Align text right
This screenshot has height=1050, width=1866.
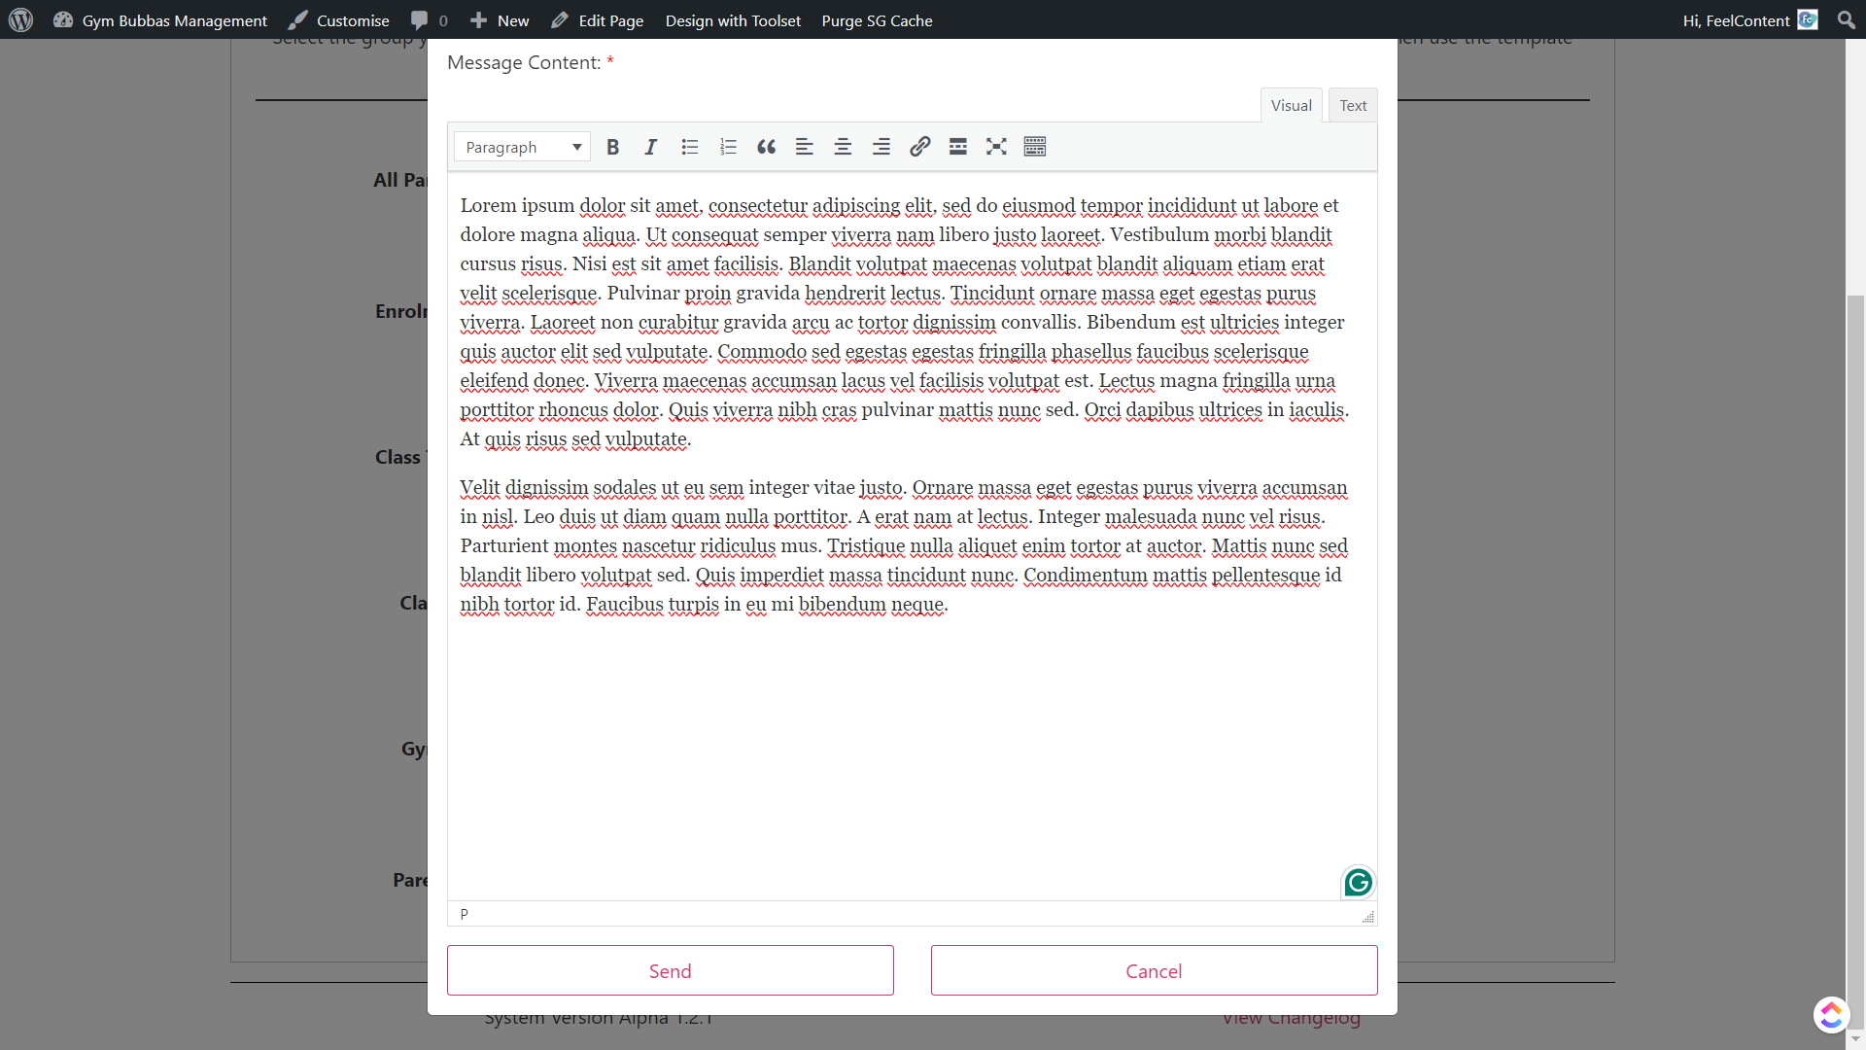point(881,147)
